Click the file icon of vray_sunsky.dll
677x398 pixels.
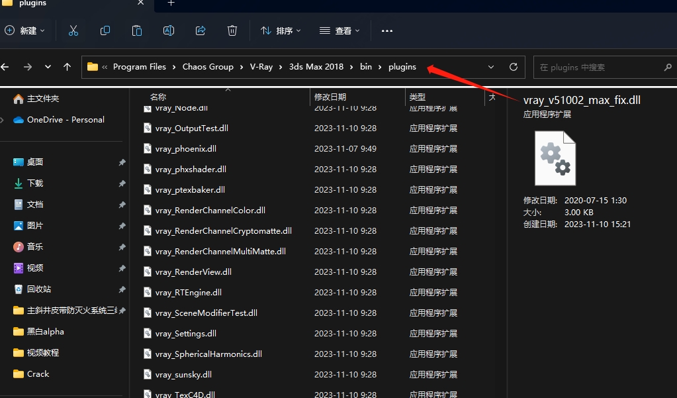(x=148, y=374)
